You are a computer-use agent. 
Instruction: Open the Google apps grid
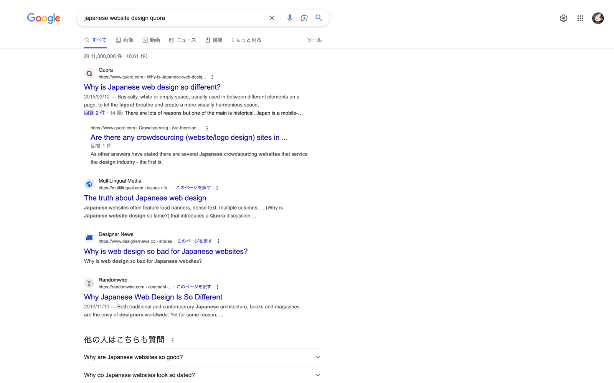(x=580, y=18)
